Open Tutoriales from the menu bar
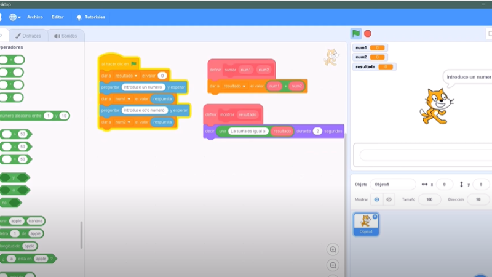Screen dimensions: 492x277 click(90, 17)
